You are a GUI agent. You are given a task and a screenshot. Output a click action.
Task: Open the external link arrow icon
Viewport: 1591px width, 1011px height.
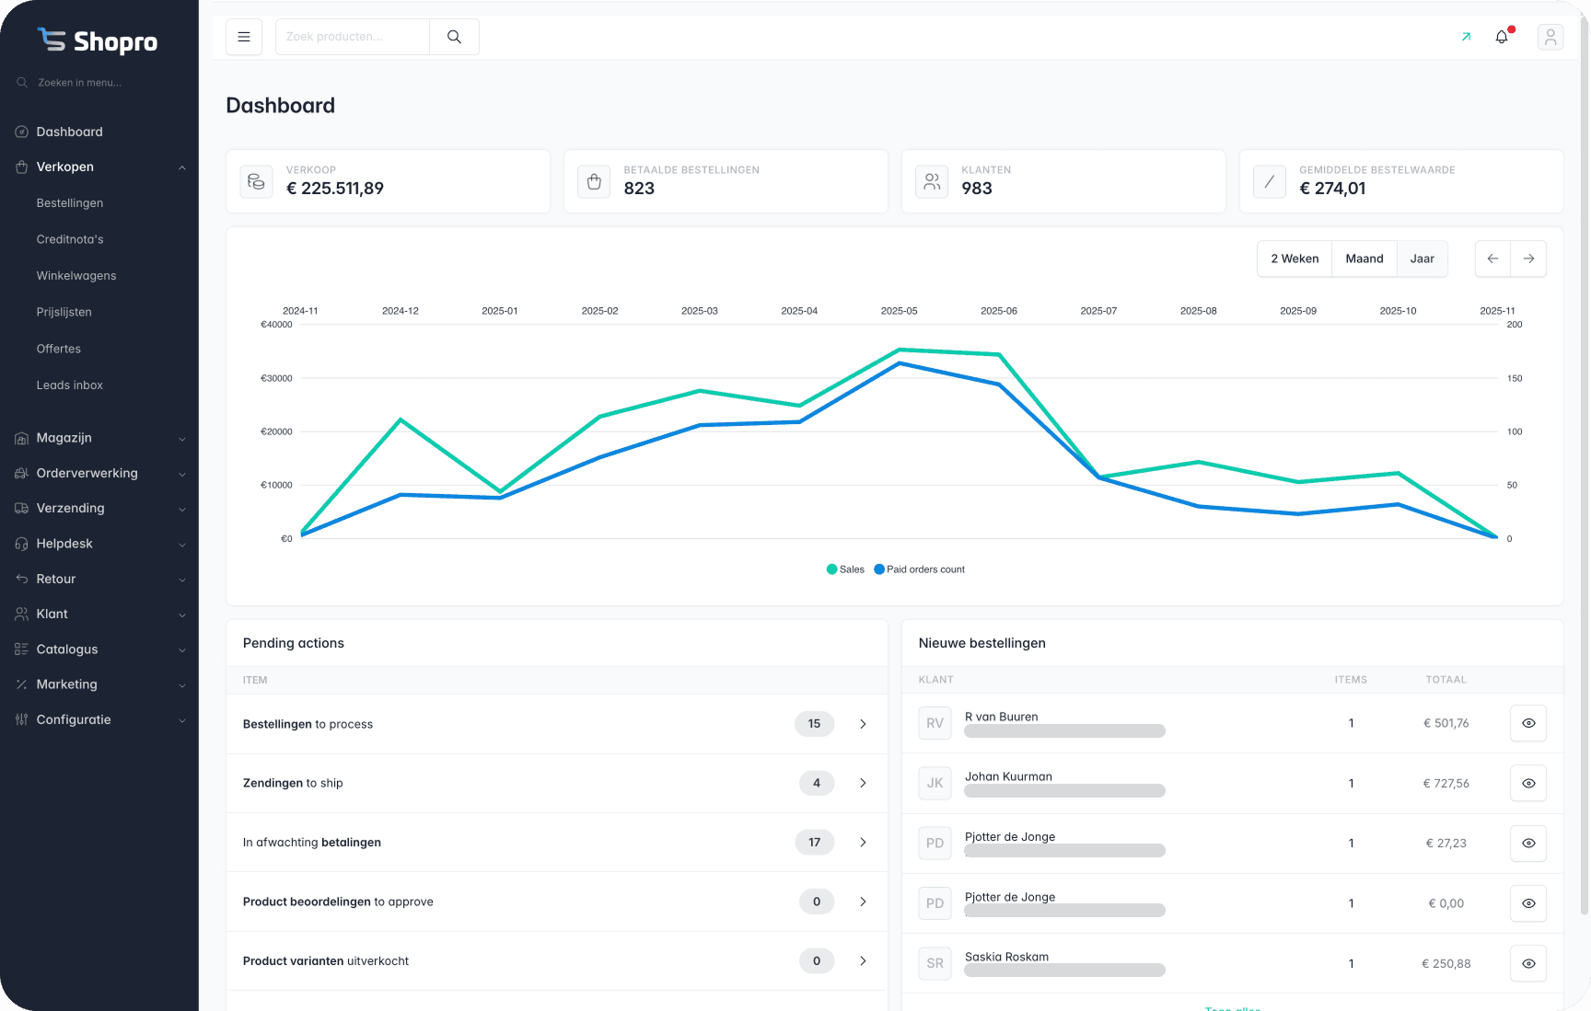(1466, 37)
